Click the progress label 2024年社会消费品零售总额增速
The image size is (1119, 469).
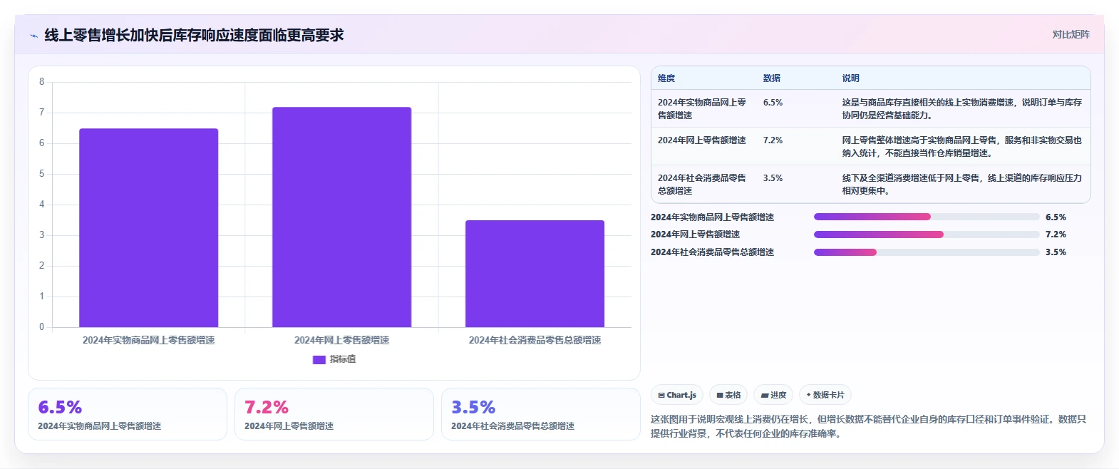tap(712, 252)
